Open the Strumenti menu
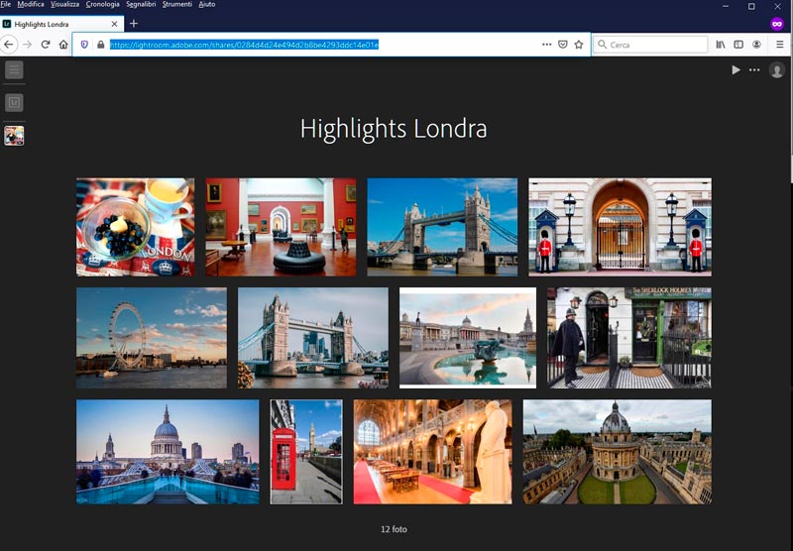793x551 pixels. [178, 5]
